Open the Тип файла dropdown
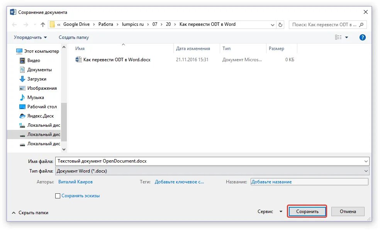 click(212, 171)
